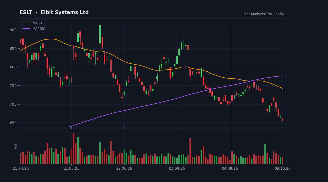Select the 29.06.26 date label
The height and width of the screenshot is (182, 328).
click(124, 168)
